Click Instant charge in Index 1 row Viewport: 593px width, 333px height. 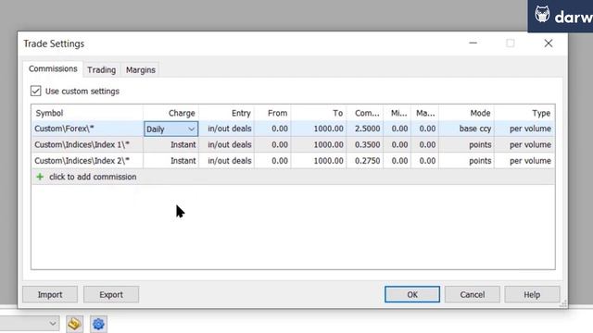(x=183, y=144)
